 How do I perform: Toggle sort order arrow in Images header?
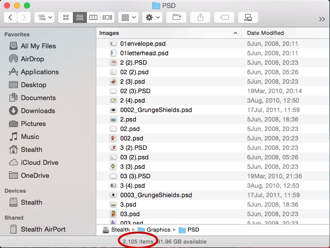(235, 33)
